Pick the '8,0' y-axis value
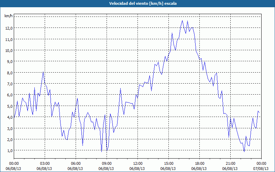Image resolution: width=275 pixels, height=172 pixels. [10, 73]
